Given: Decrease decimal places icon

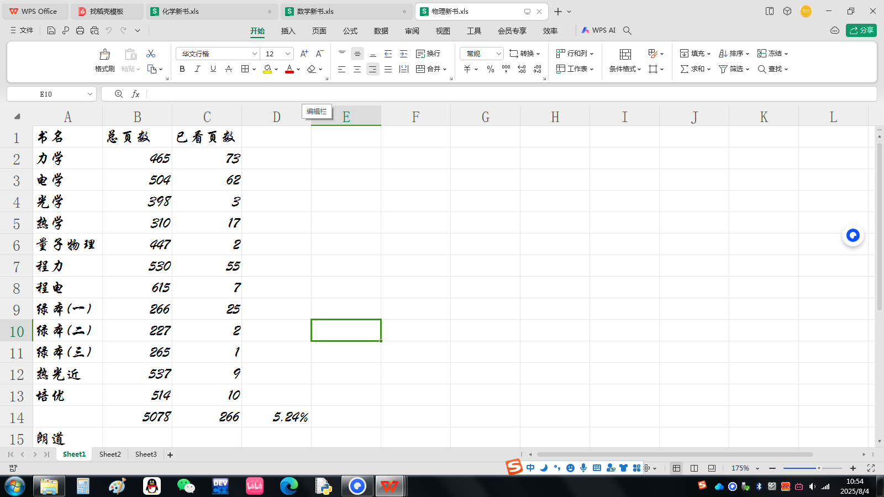Looking at the screenshot, I should (538, 69).
